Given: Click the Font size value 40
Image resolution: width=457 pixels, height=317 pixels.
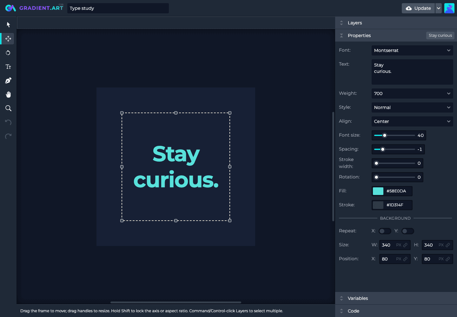Looking at the screenshot, I should click(421, 135).
